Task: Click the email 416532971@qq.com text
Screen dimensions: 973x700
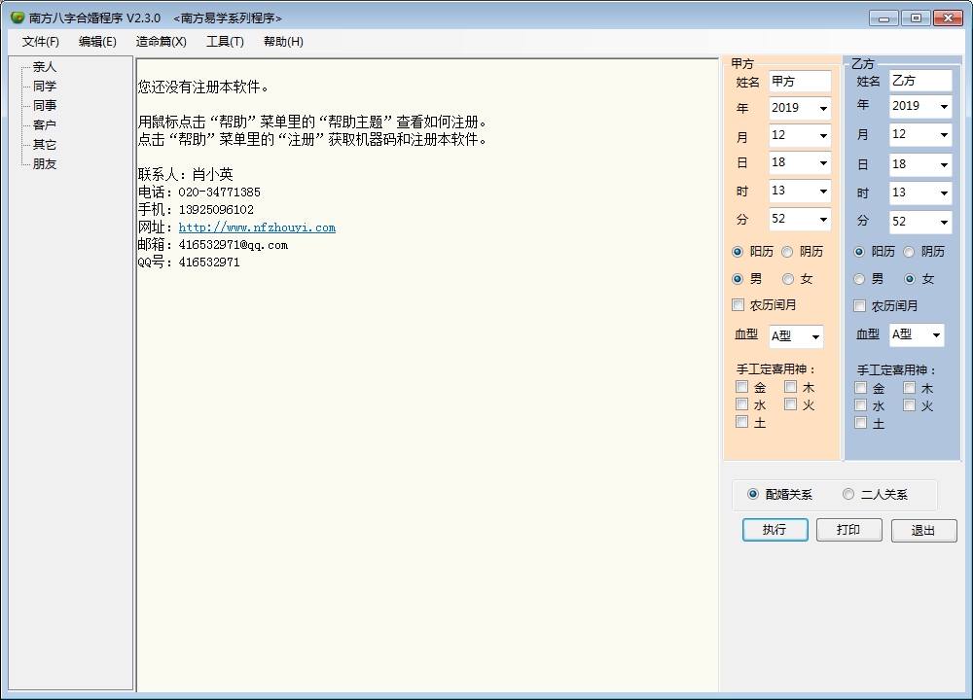Action: pyautogui.click(x=234, y=245)
